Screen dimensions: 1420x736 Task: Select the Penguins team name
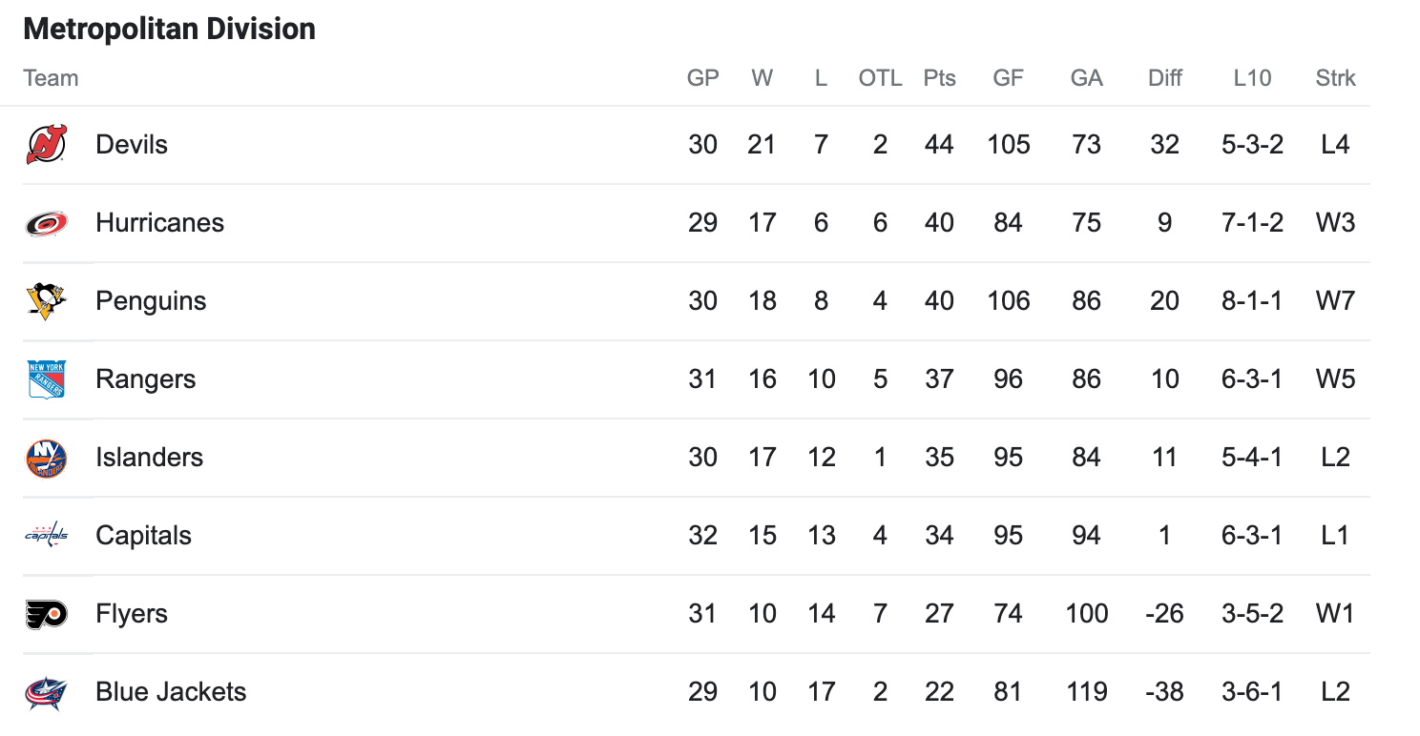click(151, 301)
